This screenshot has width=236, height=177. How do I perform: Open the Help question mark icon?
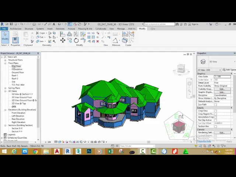pyautogui.click(x=217, y=24)
